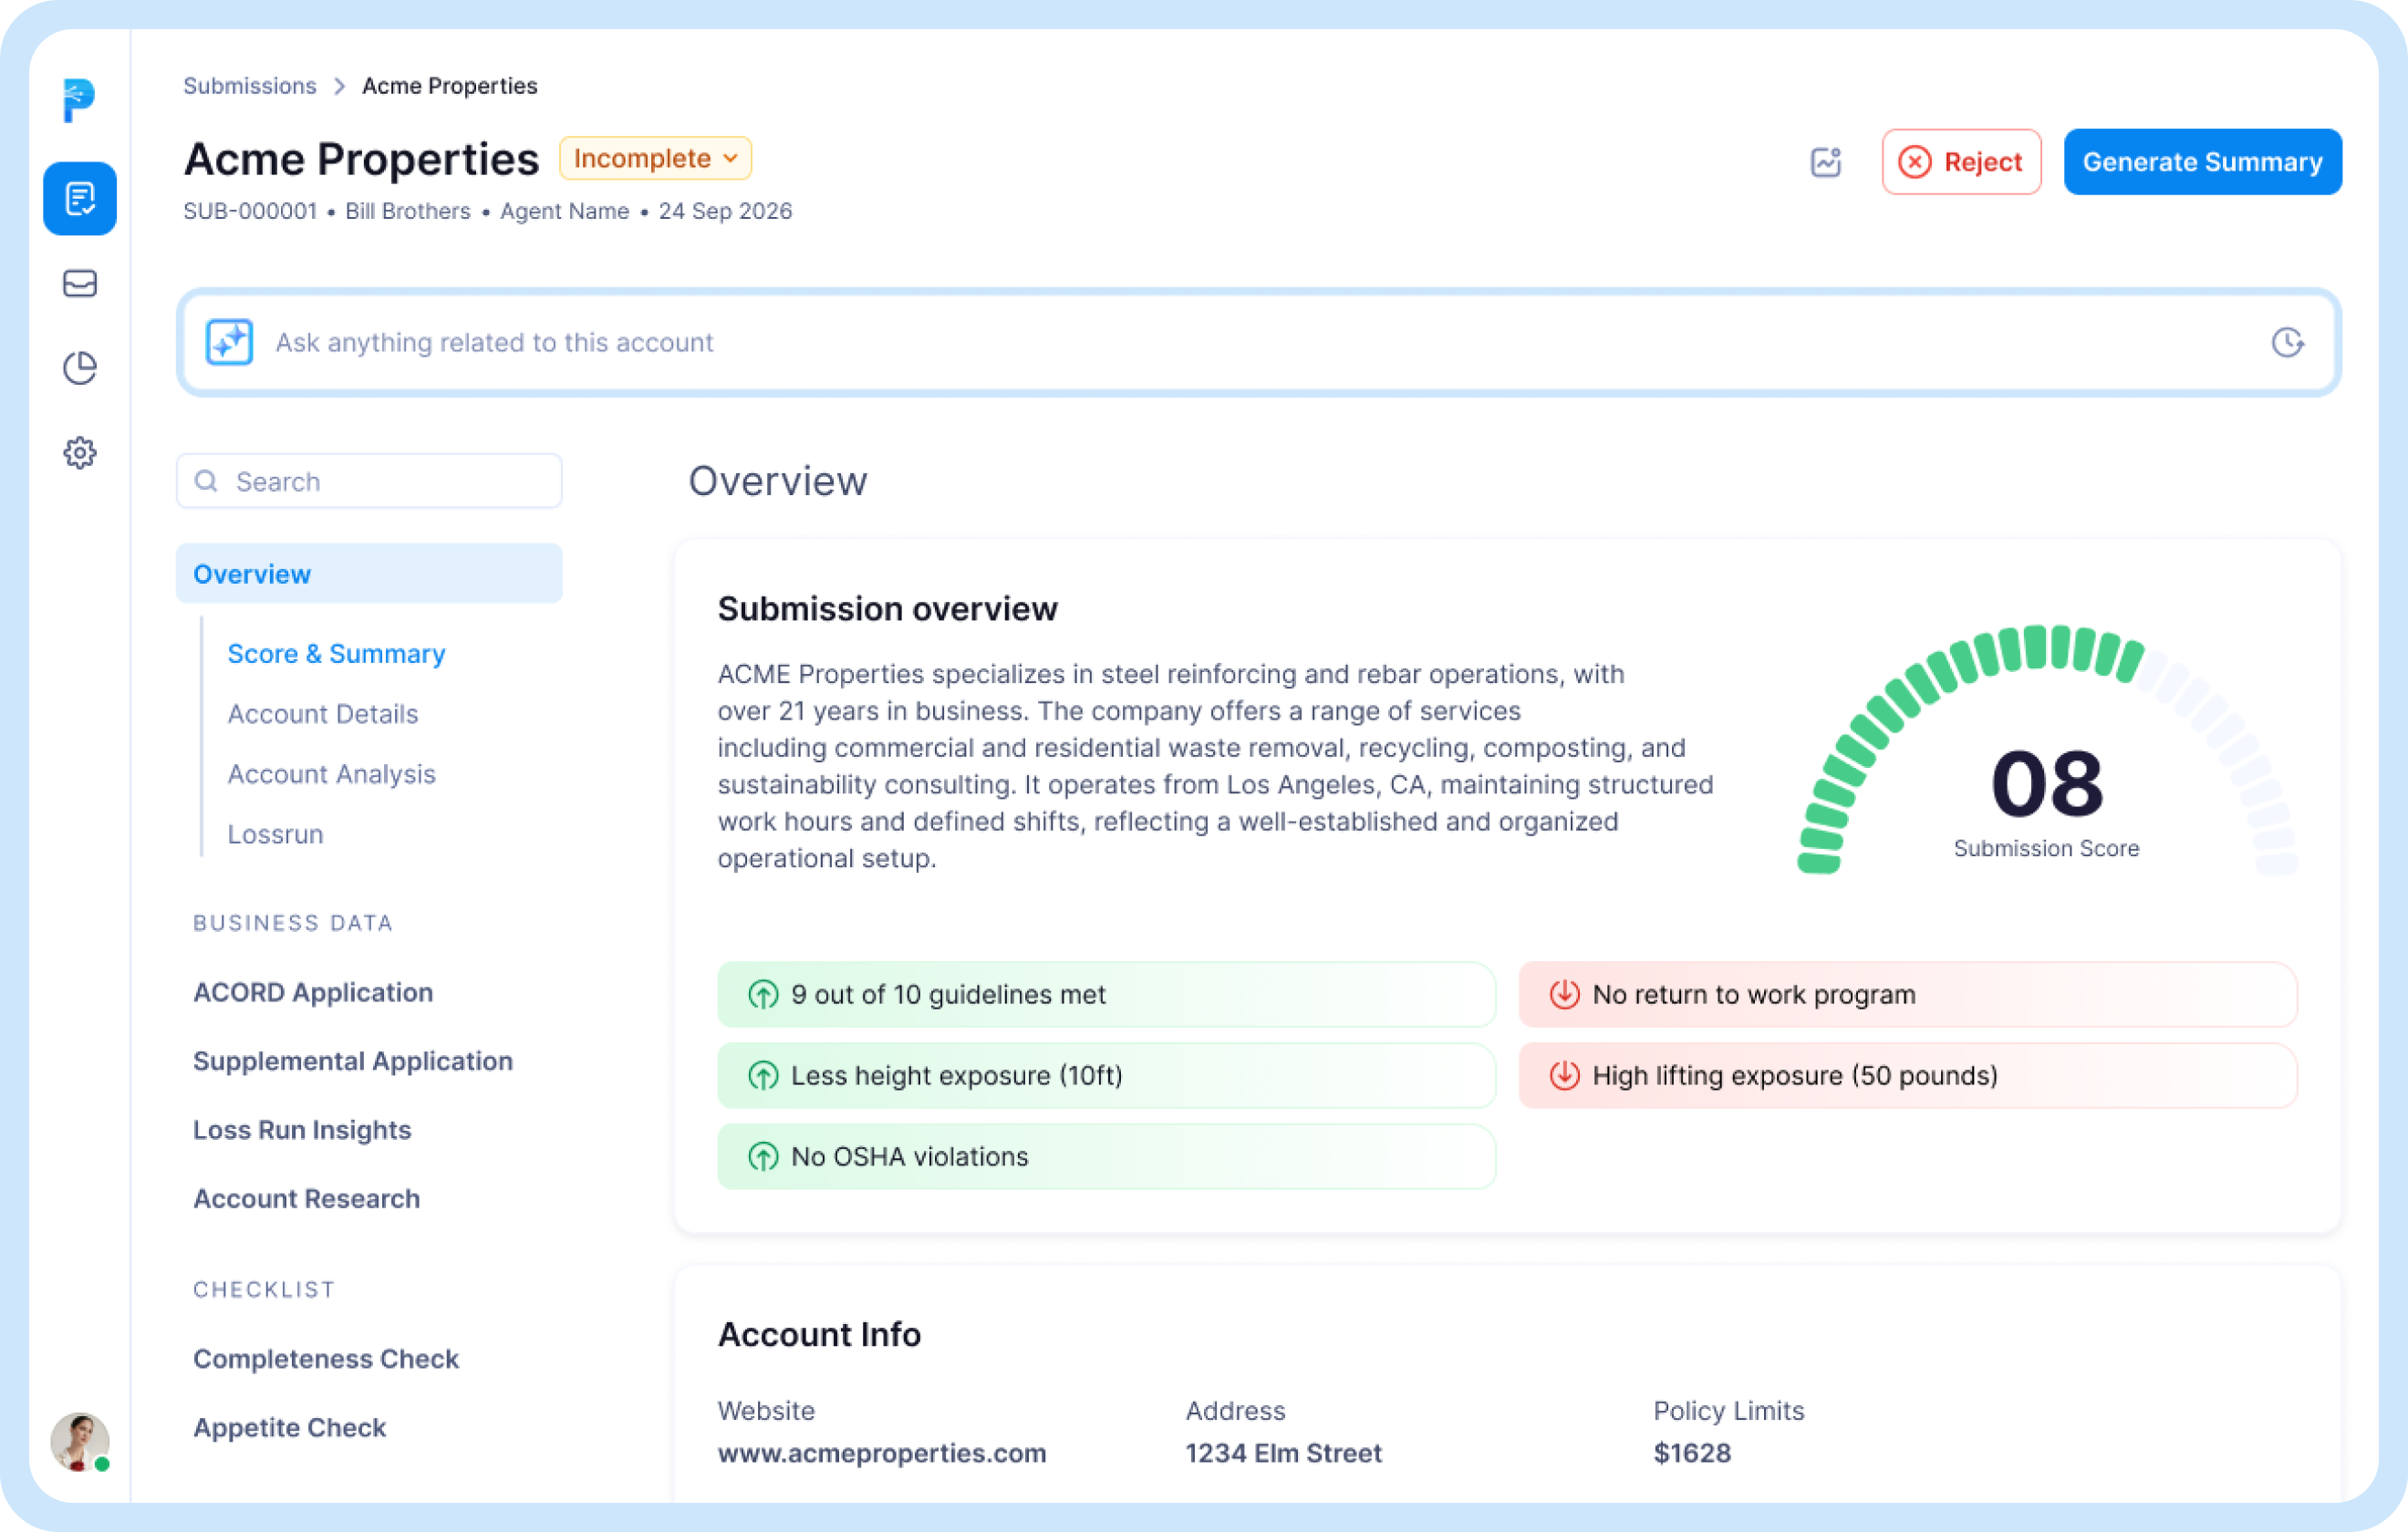Viewport: 2408px width, 1532px height.
Task: Expand the Incomplete status dropdown
Action: [655, 158]
